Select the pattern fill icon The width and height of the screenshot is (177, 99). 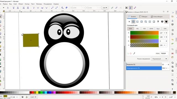click(150, 21)
